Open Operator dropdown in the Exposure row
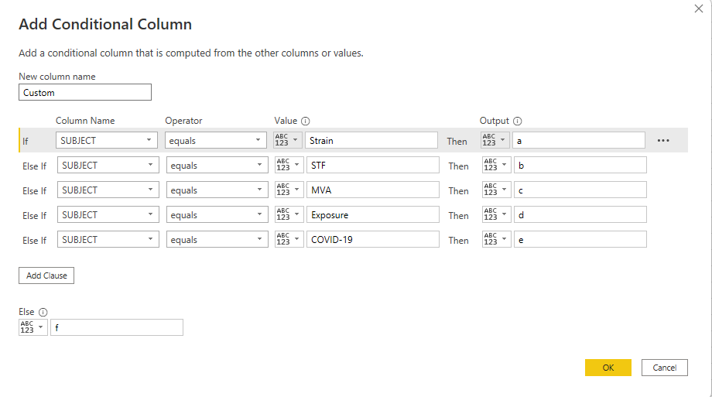The image size is (712, 397). click(x=217, y=214)
